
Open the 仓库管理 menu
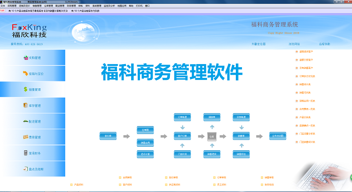click(48, 6)
